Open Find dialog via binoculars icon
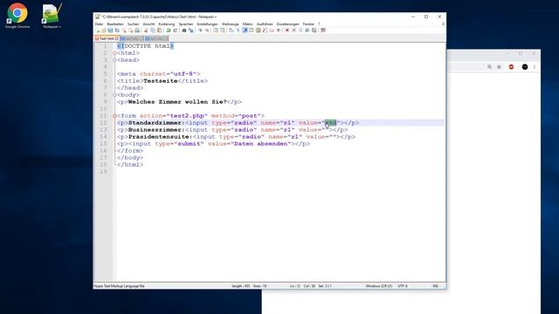The width and height of the screenshot is (559, 314). click(184, 31)
